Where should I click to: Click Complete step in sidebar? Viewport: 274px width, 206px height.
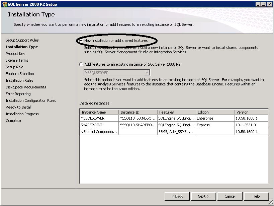click(13, 121)
